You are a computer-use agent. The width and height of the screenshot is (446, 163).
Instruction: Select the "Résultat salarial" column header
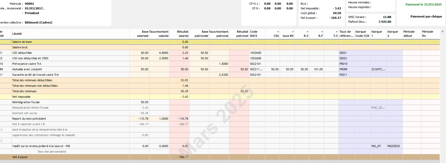click(179, 34)
